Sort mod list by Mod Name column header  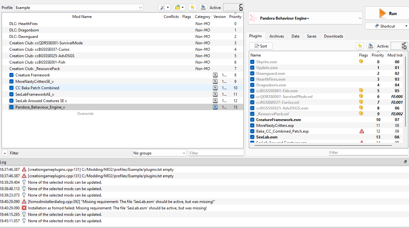82,17
